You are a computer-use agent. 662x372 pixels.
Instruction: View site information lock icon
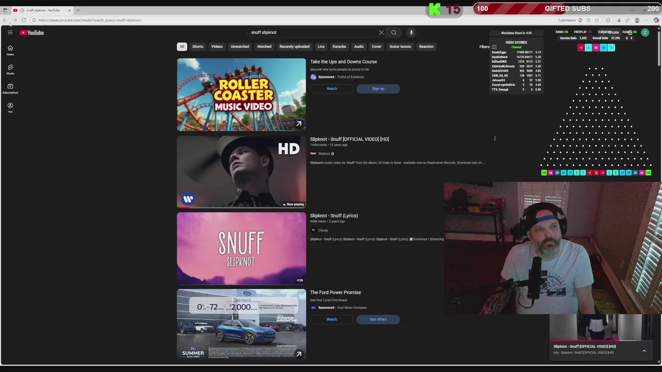coord(34,20)
